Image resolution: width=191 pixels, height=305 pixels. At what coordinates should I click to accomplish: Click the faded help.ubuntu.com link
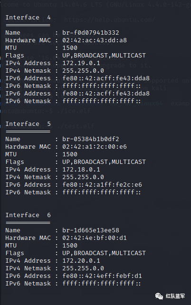109,19
